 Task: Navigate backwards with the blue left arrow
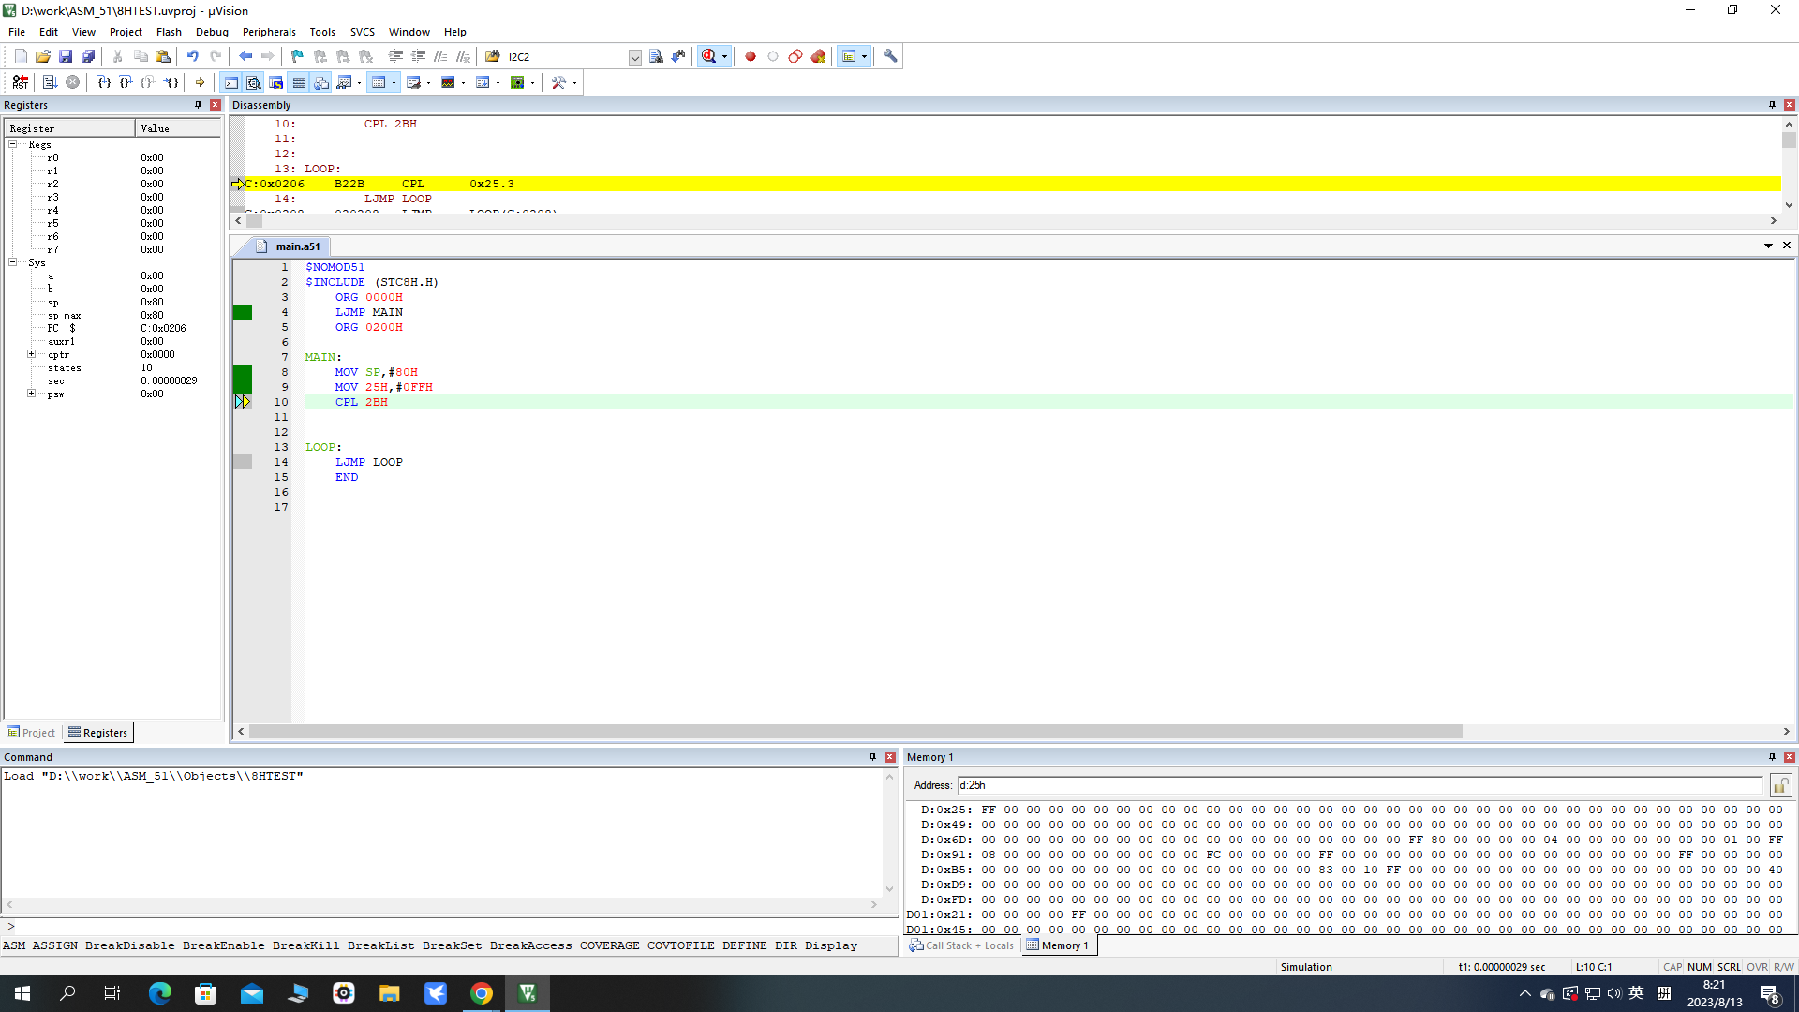245,56
